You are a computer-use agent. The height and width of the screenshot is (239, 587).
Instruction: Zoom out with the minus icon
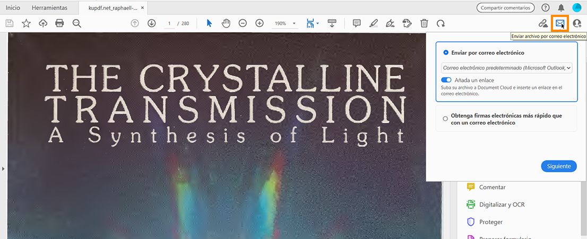[243, 23]
